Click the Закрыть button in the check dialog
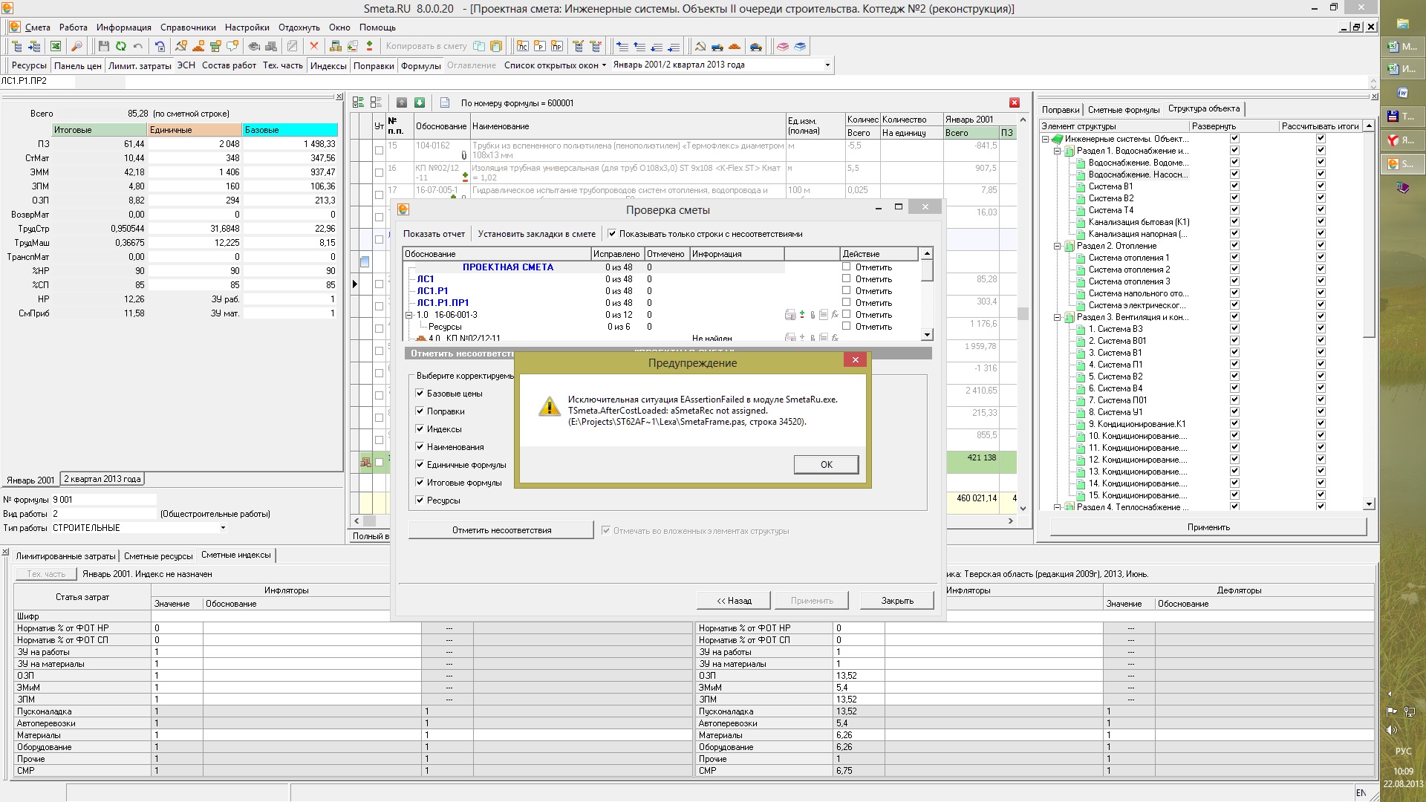Screen dimensions: 1426x802 point(896,601)
